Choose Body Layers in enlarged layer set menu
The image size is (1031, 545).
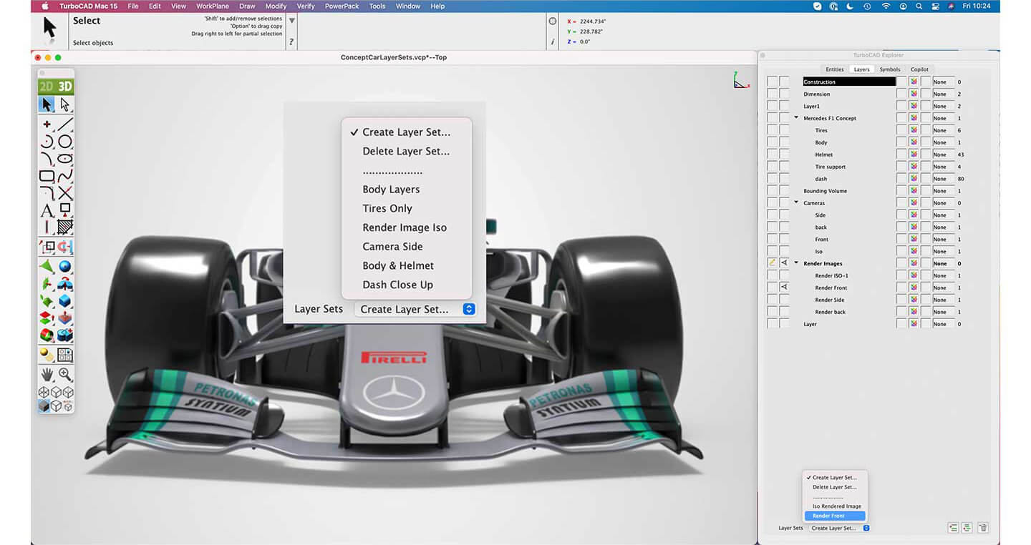[391, 190]
